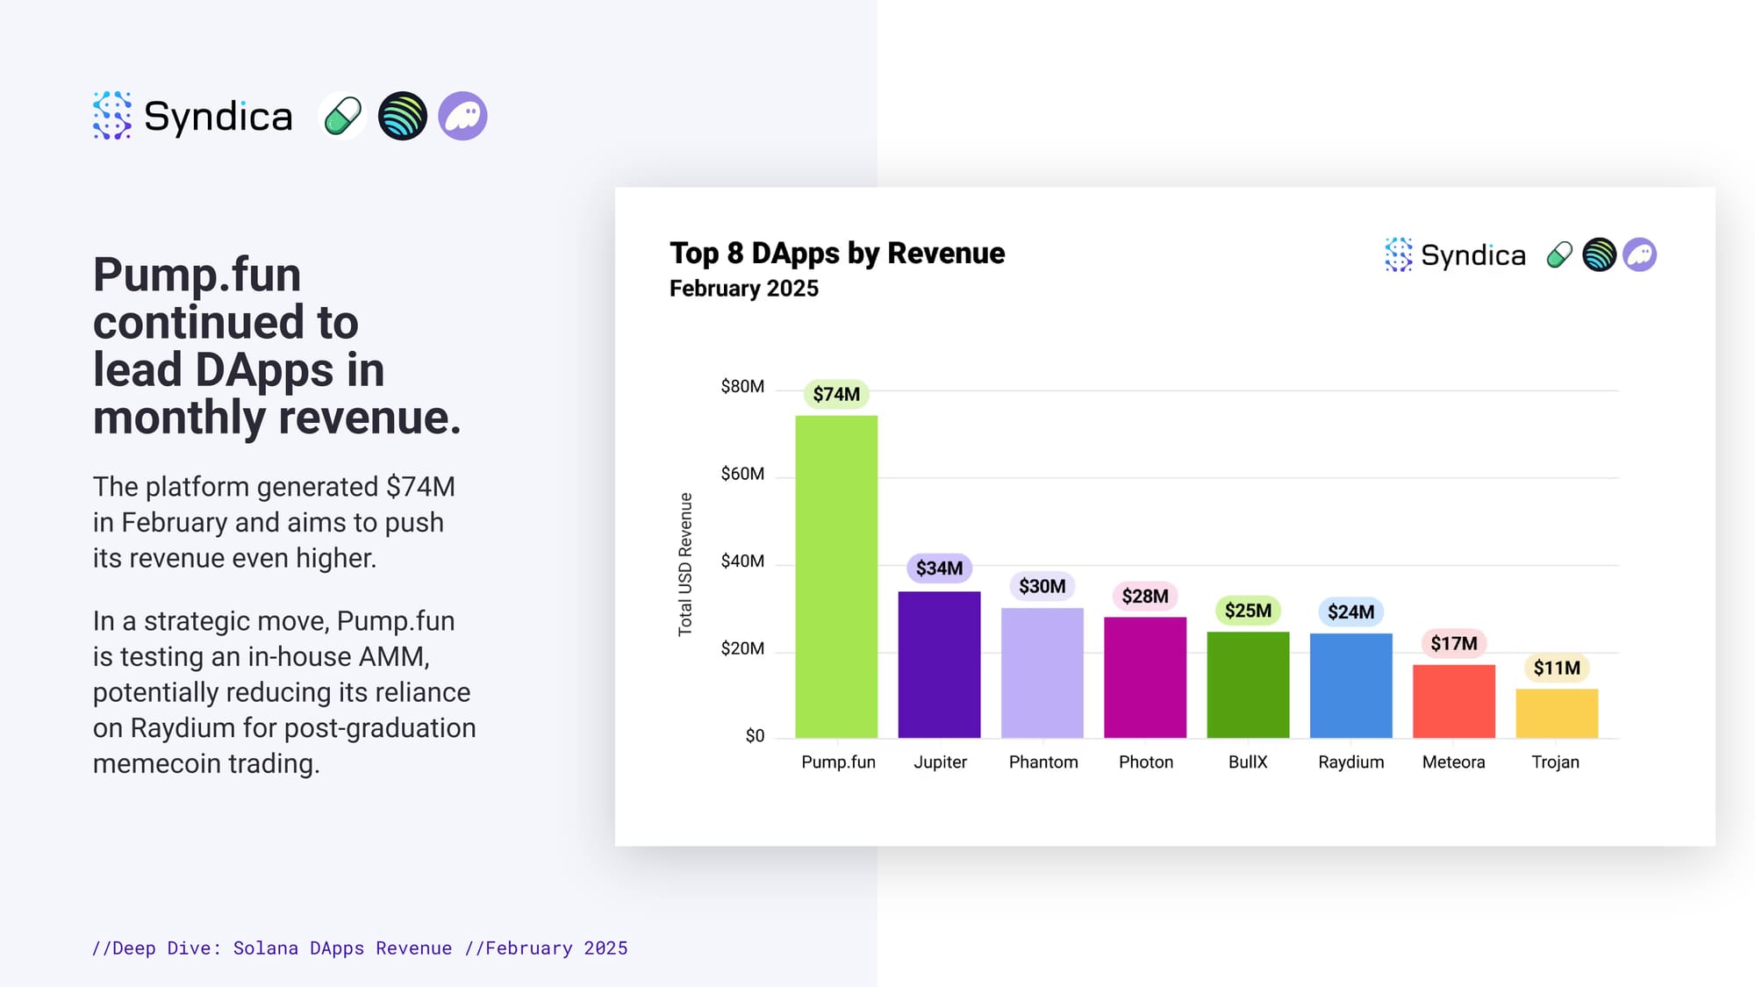The image size is (1755, 987).
Task: Click the small Phantom ghost icon in the chart card
Action: [1639, 255]
